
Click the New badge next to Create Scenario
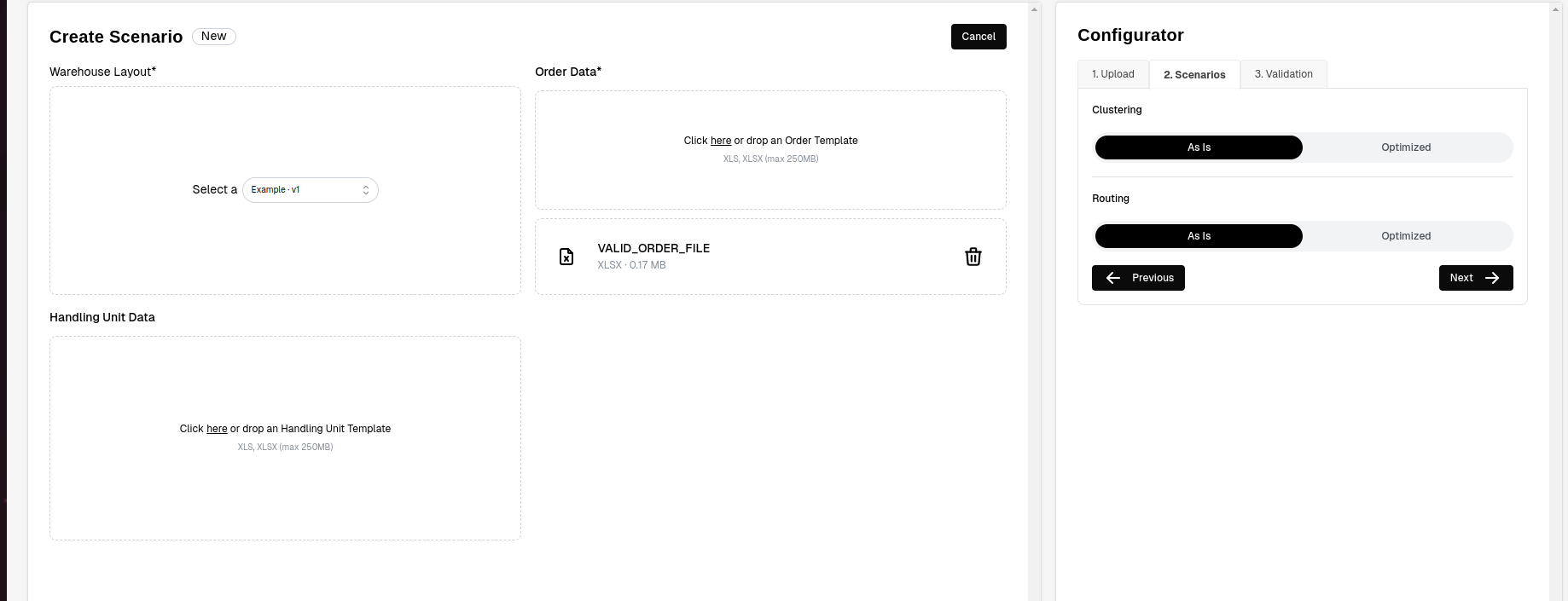point(213,37)
